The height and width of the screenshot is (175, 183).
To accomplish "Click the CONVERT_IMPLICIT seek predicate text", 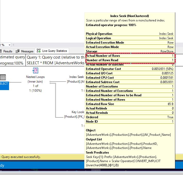I will (123, 161).
